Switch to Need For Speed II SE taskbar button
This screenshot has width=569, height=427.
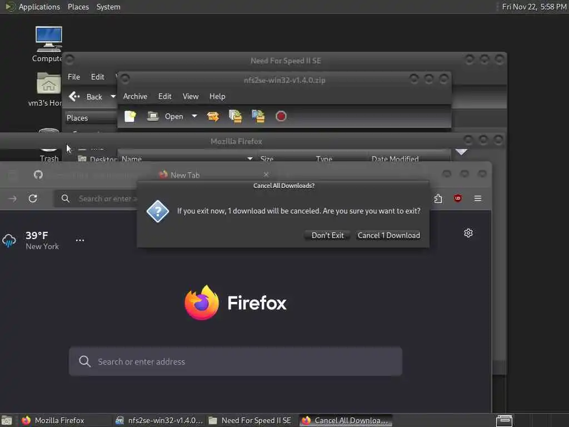click(252, 420)
